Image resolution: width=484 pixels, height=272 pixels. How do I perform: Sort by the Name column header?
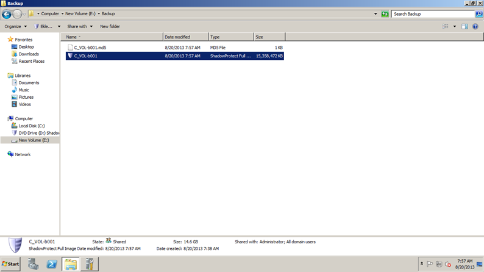(x=112, y=37)
